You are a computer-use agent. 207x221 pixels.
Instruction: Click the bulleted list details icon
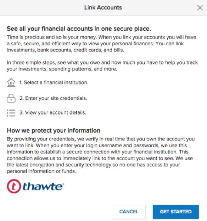click(x=11, y=113)
